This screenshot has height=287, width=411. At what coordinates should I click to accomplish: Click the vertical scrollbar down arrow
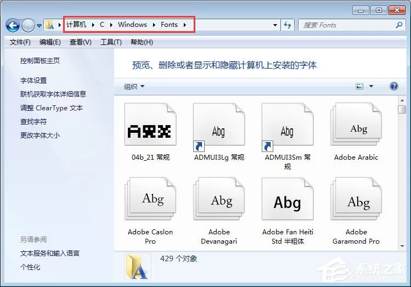[x=402, y=246]
